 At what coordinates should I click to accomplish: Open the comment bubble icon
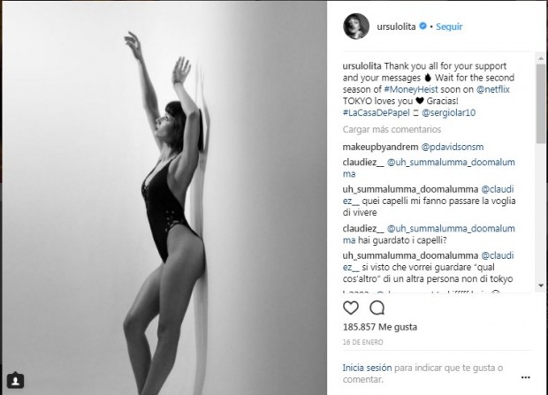(377, 308)
